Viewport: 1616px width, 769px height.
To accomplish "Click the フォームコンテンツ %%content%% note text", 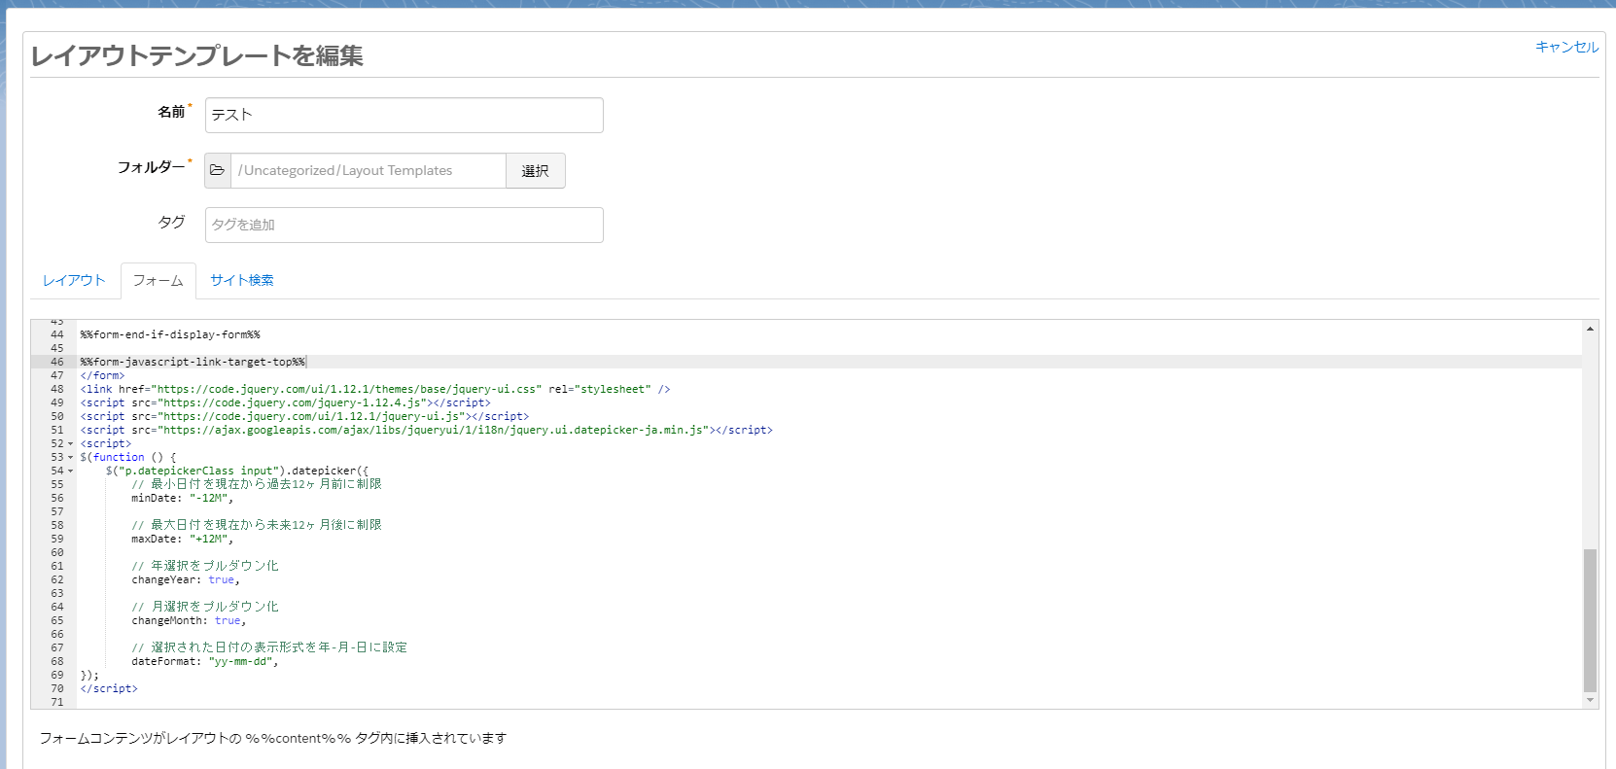I will click(273, 738).
